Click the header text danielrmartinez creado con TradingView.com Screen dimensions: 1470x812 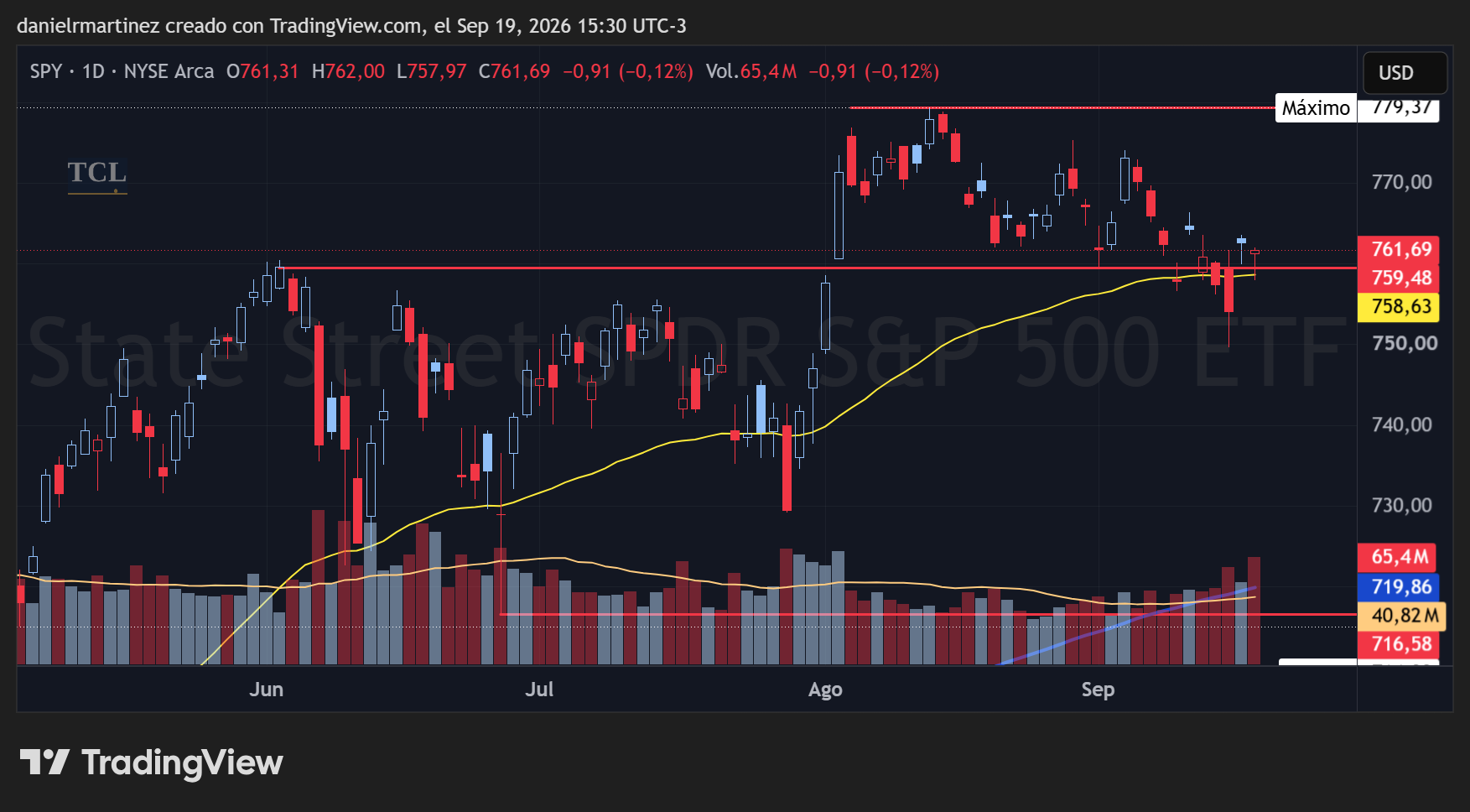click(x=220, y=26)
